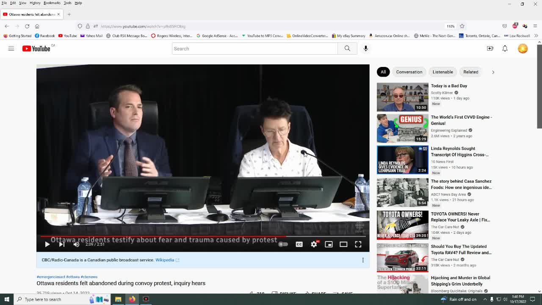Viewport: 542px width, 305px height.
Task: Open Facebook bookmark
Action: (45, 36)
